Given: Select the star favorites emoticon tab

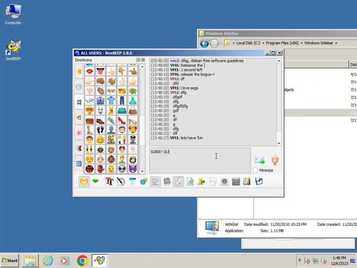Looking at the screenshot, I should (x=79, y=72).
